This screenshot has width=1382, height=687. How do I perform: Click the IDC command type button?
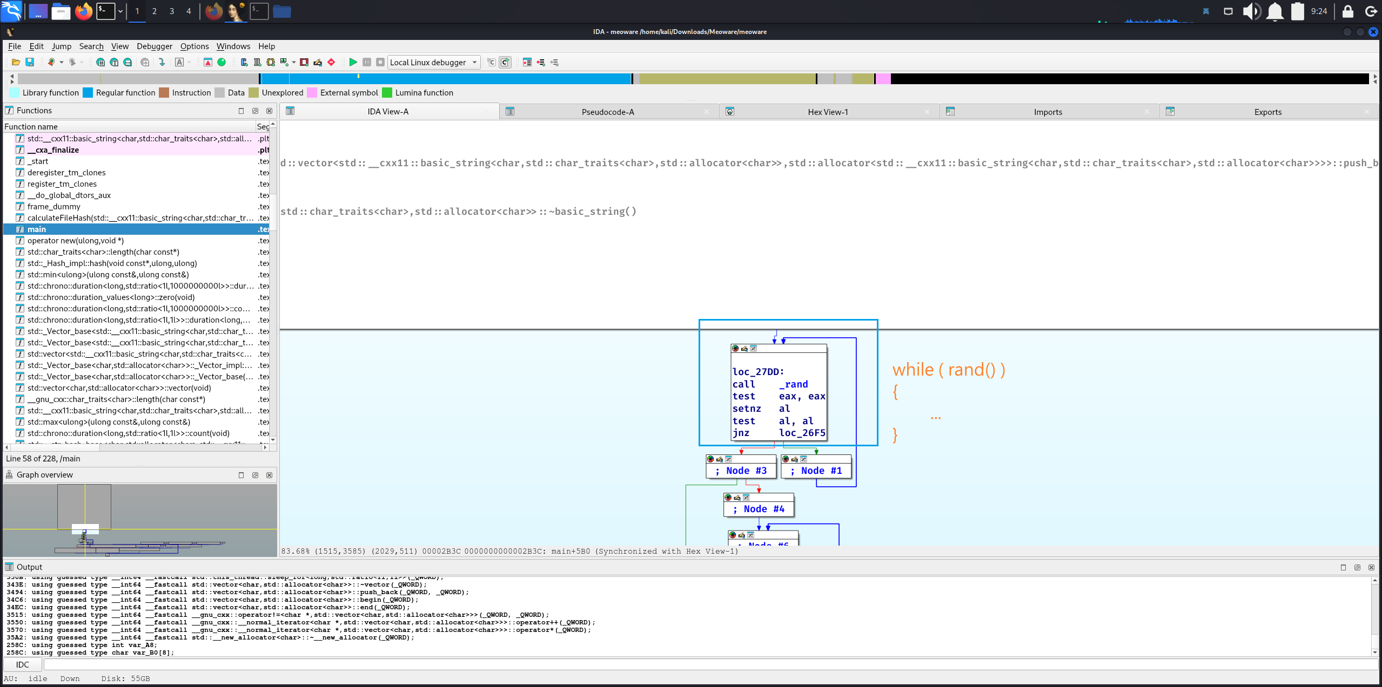pos(23,664)
